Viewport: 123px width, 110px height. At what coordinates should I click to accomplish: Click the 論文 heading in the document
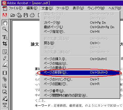point(35,44)
